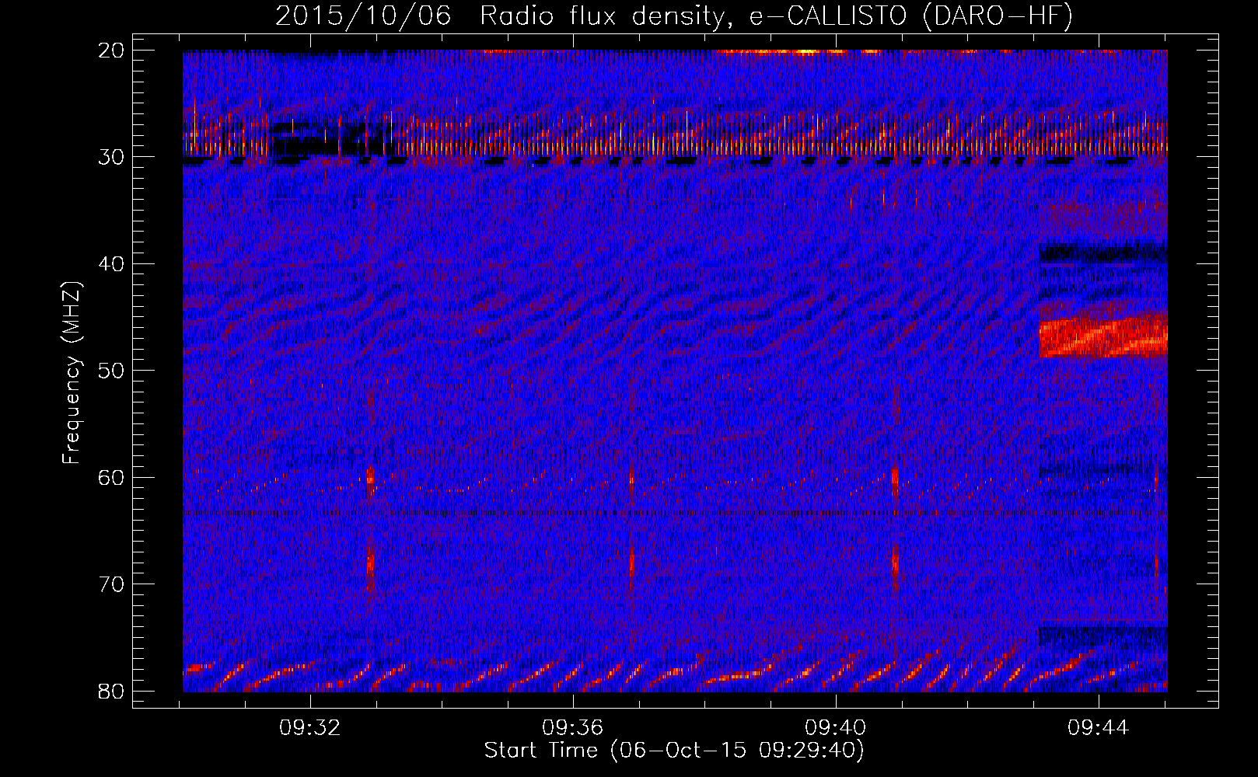Click the 30 MHz frequency tick label
The image size is (1258, 777).
click(111, 157)
